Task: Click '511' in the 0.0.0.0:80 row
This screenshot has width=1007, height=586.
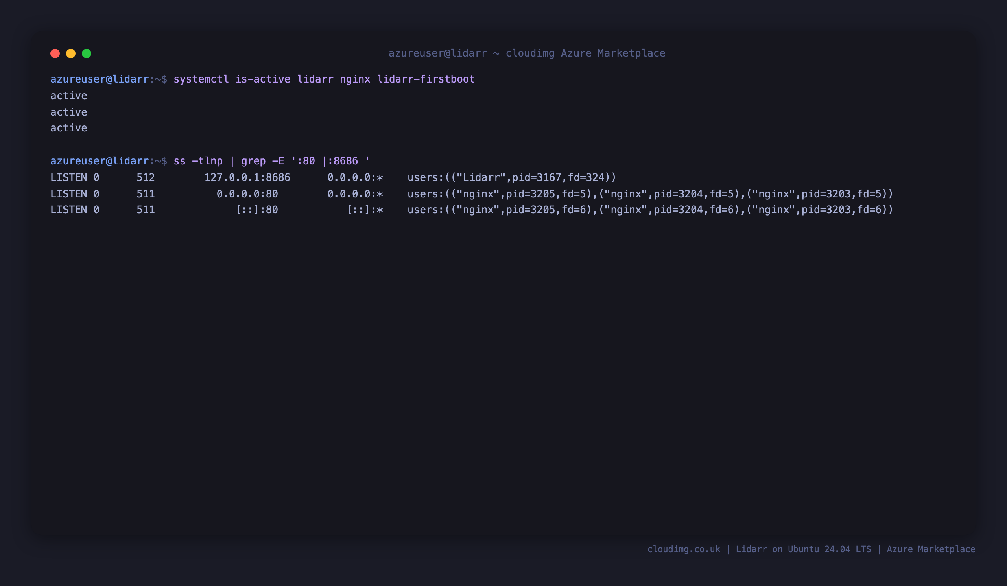Action: (x=146, y=194)
